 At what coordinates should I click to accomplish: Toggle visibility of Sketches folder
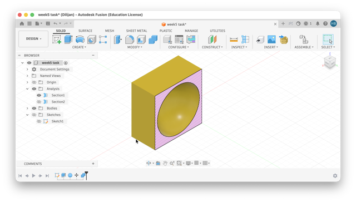34,115
